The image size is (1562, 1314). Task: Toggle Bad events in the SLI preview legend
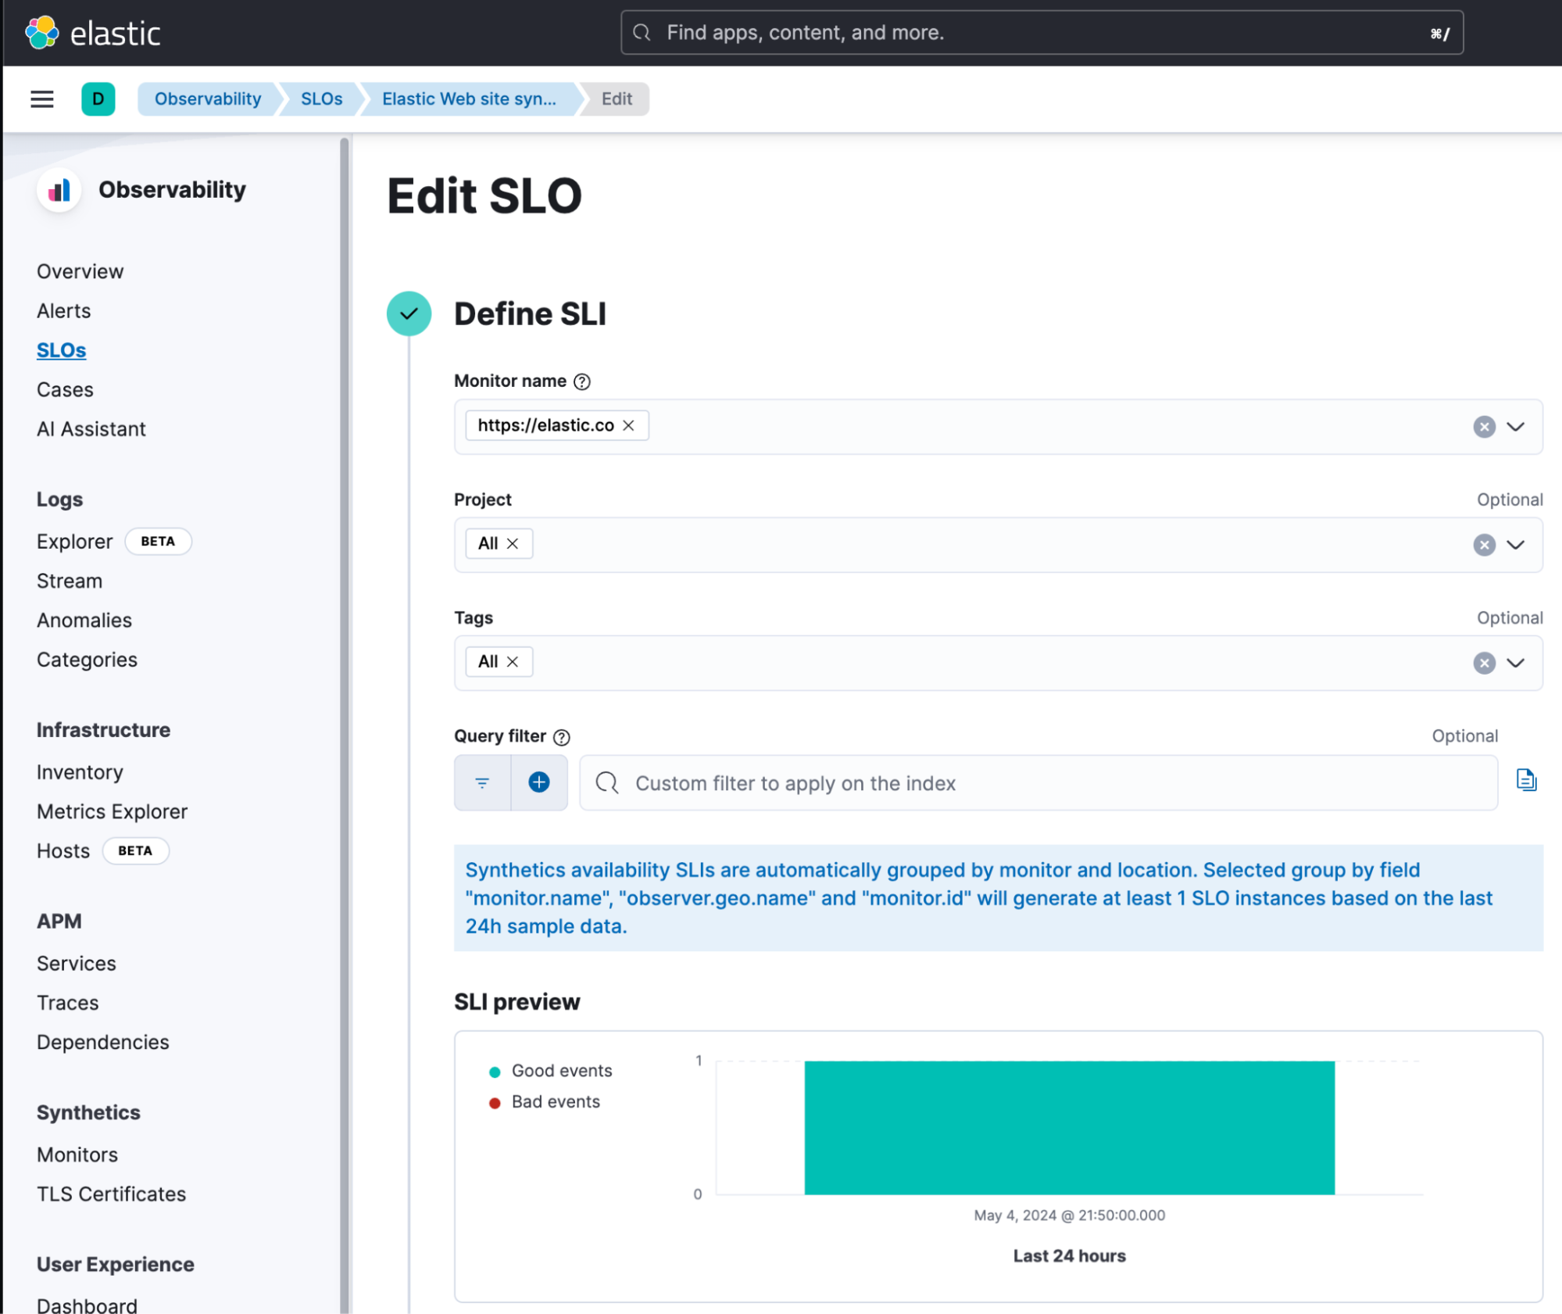coord(554,1101)
